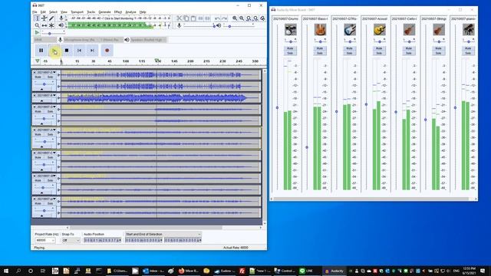Open the Transport menu
Screen dimensions: 491x276
coord(77,12)
